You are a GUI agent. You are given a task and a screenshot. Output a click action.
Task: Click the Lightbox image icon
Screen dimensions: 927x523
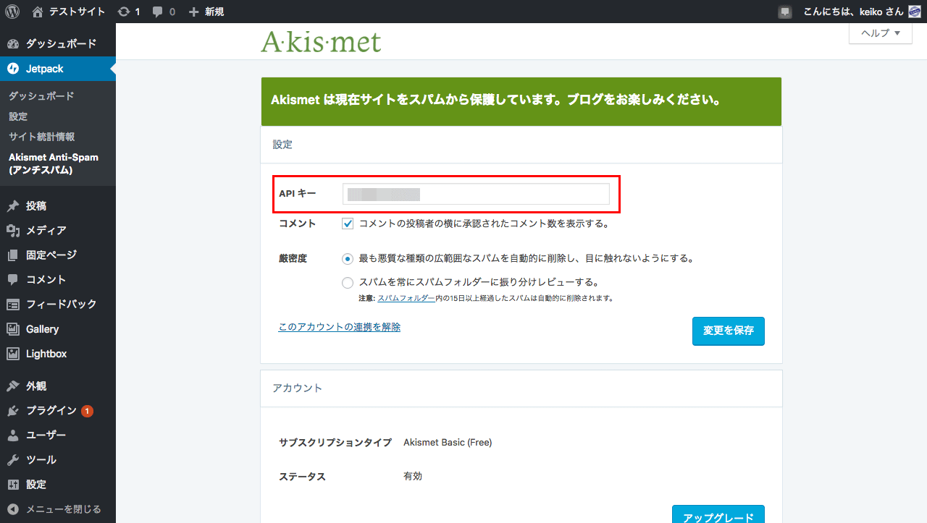tap(13, 354)
